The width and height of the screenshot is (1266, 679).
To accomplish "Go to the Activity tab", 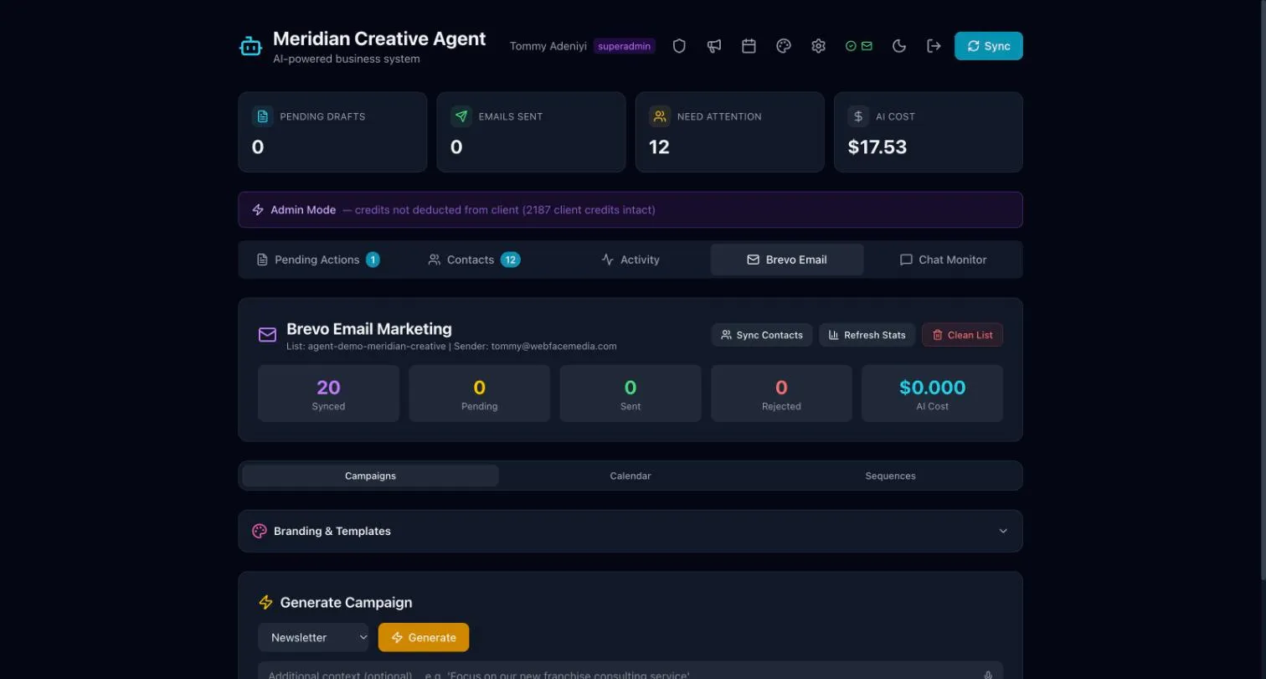I will pyautogui.click(x=630, y=260).
